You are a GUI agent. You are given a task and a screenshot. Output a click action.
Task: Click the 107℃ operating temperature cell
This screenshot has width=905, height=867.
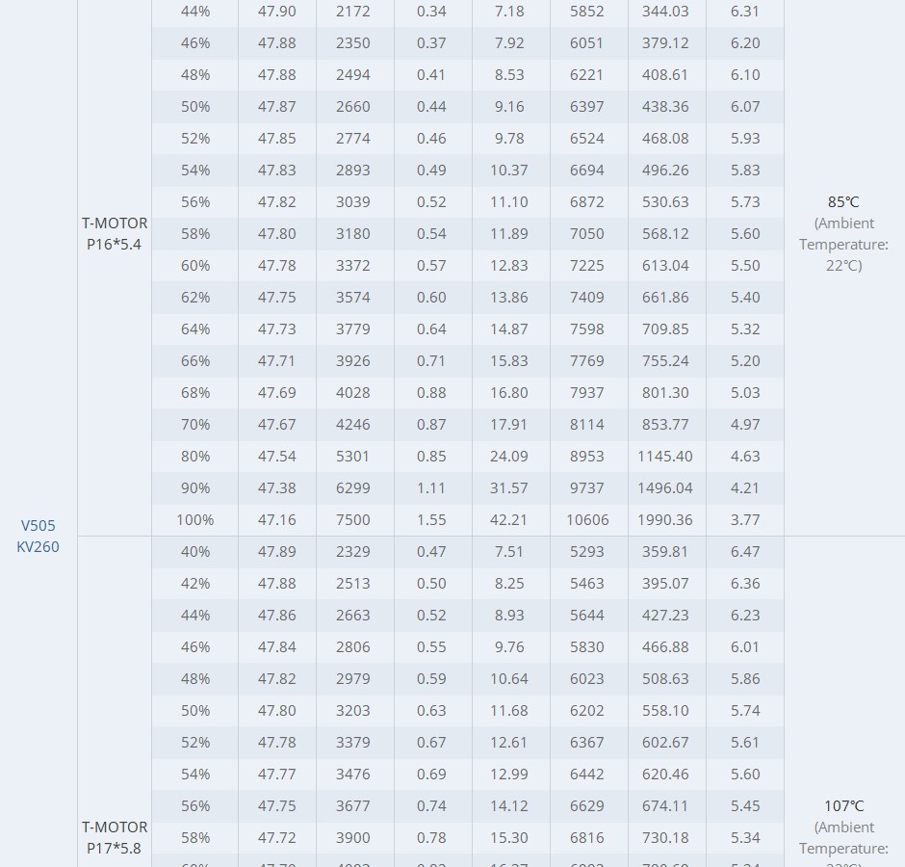point(843,806)
